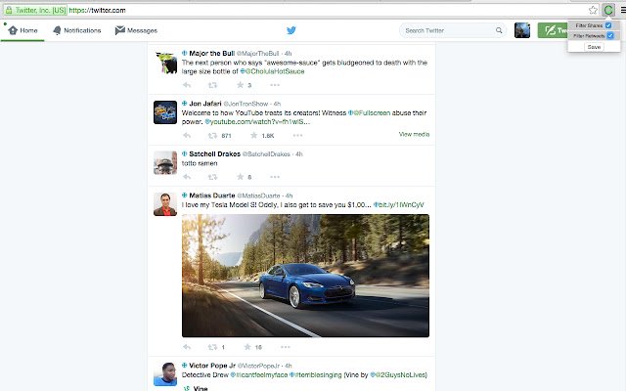Bookmark page with the star icon

(594, 10)
